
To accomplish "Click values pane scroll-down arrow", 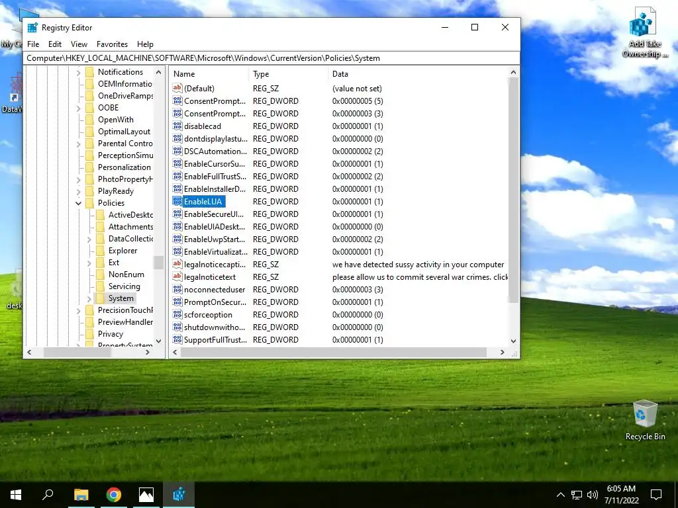I will click(513, 341).
